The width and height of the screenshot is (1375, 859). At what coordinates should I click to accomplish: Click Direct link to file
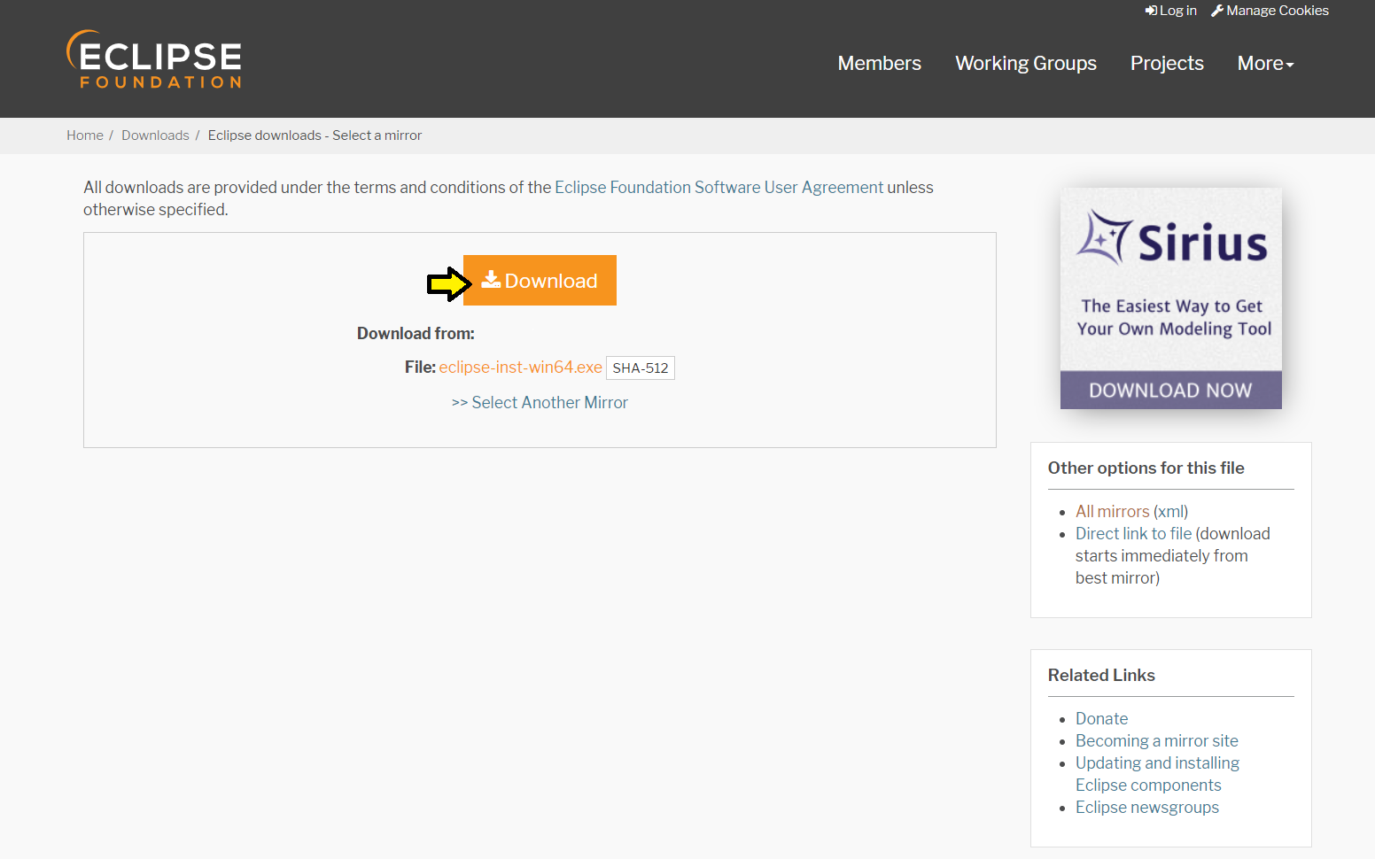pos(1133,534)
